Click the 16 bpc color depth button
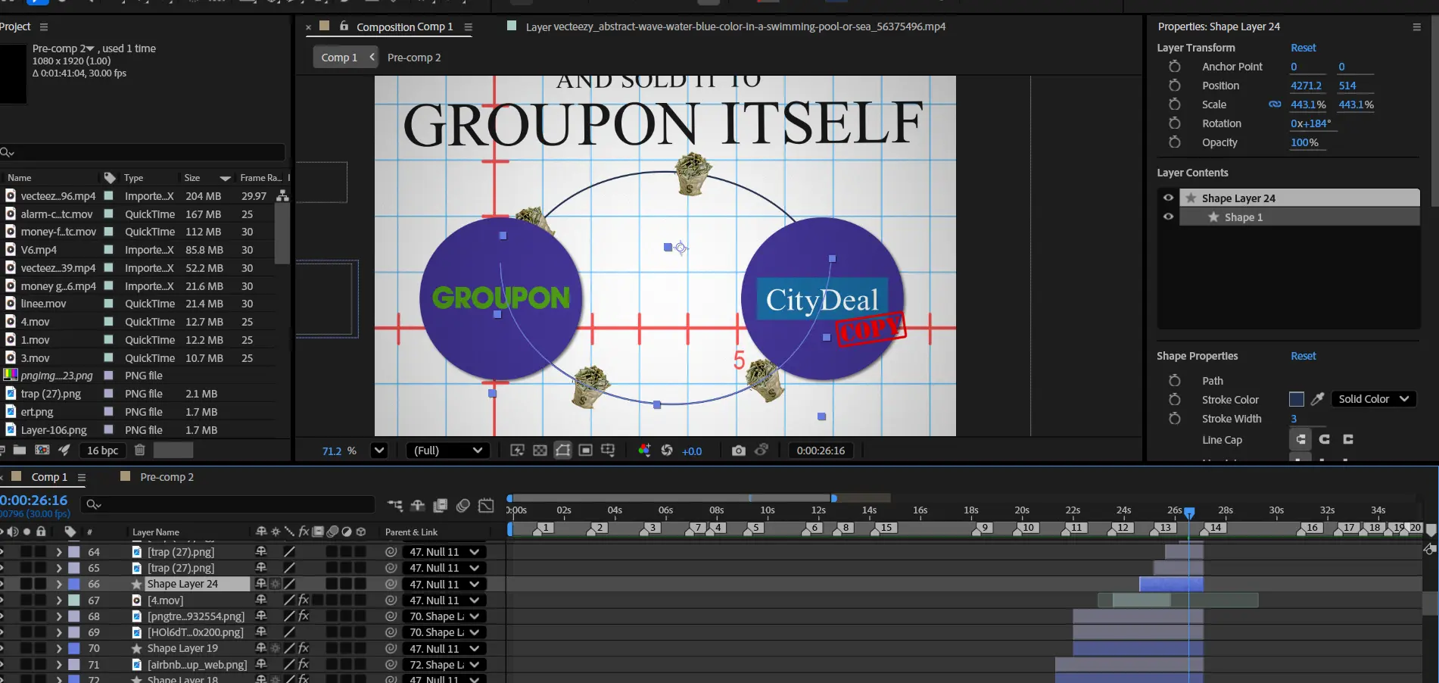The height and width of the screenshot is (683, 1439). [102, 451]
